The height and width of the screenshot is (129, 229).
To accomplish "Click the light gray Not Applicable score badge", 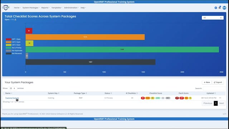I will [x=163, y=98].
